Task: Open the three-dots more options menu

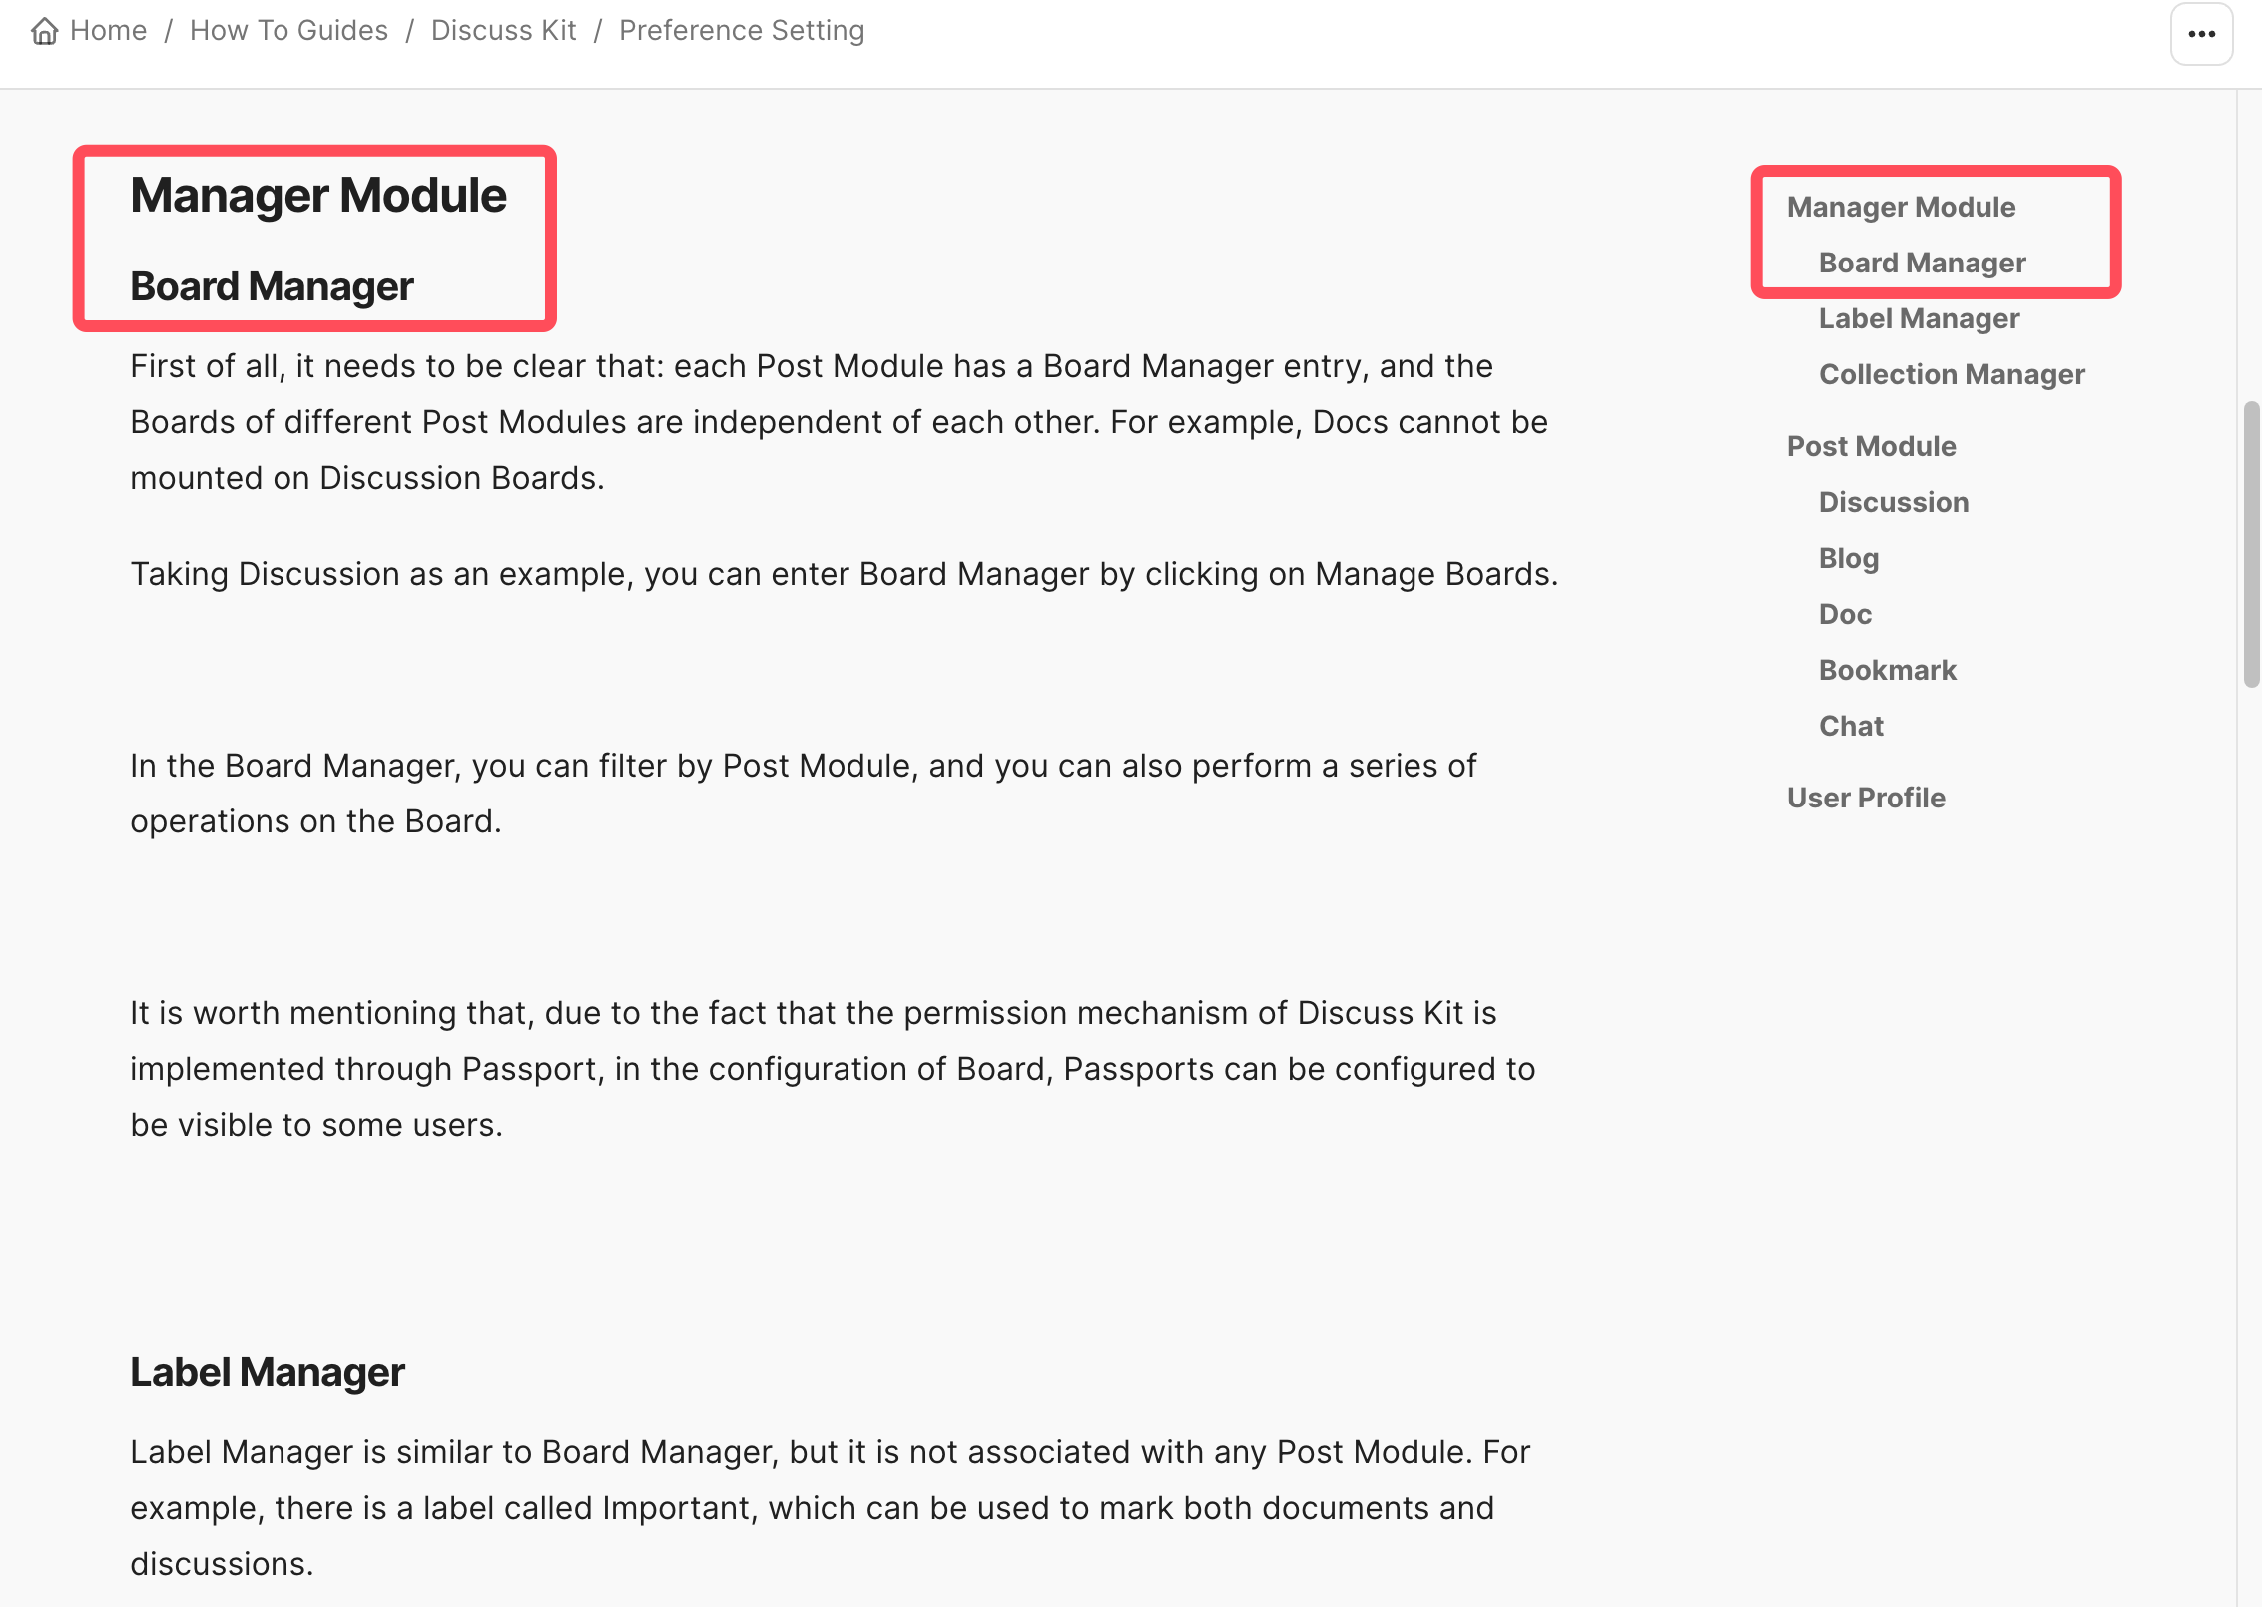Action: [2201, 34]
